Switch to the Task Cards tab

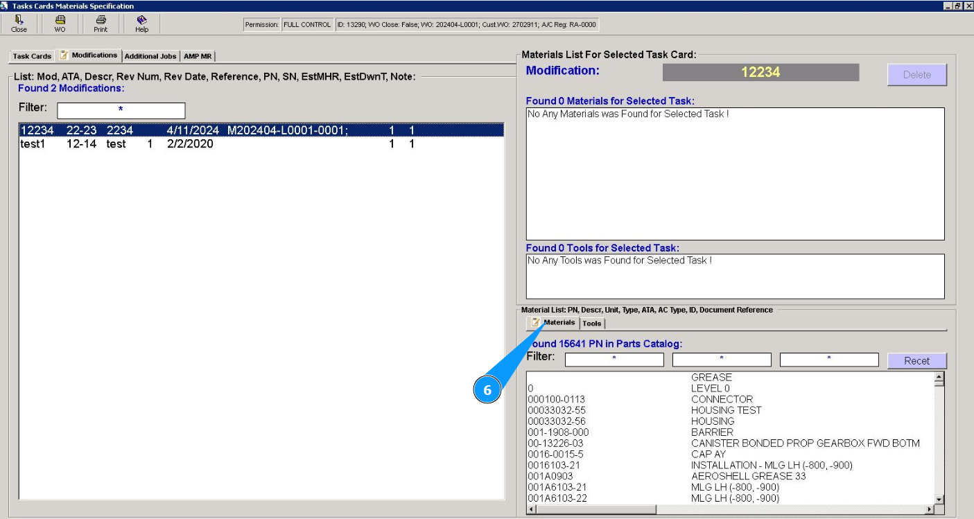(x=32, y=56)
